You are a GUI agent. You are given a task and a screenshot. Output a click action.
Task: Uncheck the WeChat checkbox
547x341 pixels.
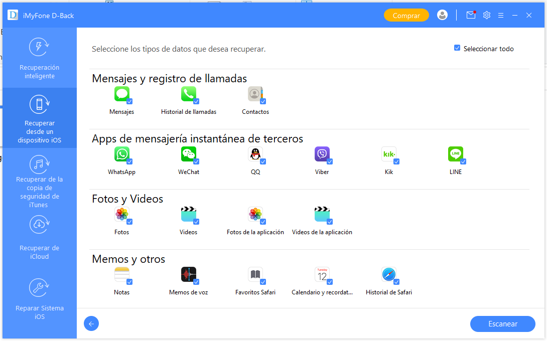tap(196, 161)
